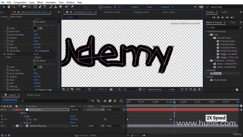Apply the Stroke effect preset under Generate
243x137 pixels.
click(x=217, y=74)
